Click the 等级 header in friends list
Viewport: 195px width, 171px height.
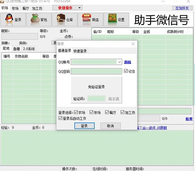tap(136, 32)
